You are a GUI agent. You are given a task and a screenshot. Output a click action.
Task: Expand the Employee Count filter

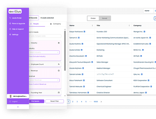pyautogui.click(x=45, y=64)
